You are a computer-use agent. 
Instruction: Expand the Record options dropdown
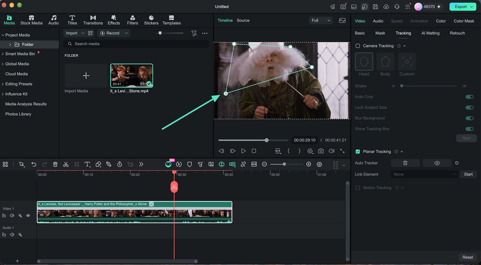tap(126, 33)
